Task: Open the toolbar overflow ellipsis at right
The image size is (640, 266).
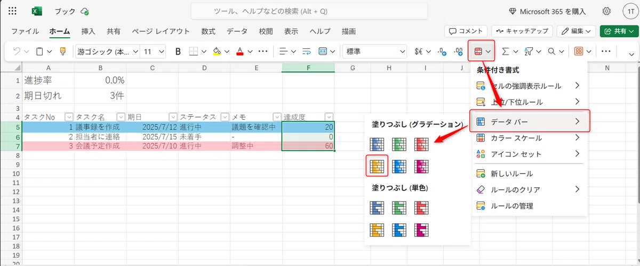Action: pos(606,52)
